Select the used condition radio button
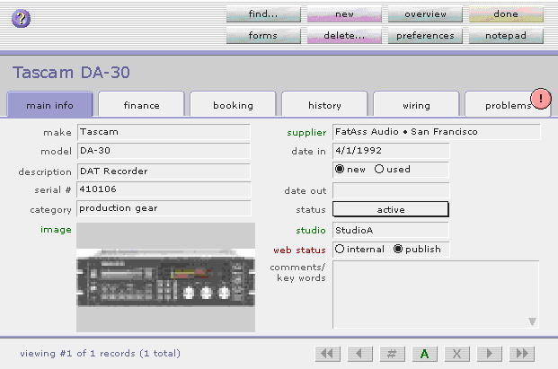This screenshot has height=369, width=558. click(x=379, y=169)
